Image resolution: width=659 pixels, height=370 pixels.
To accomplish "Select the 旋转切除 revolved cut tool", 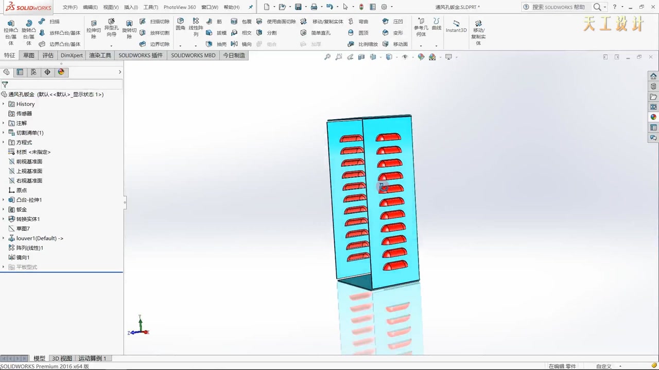I will click(129, 30).
